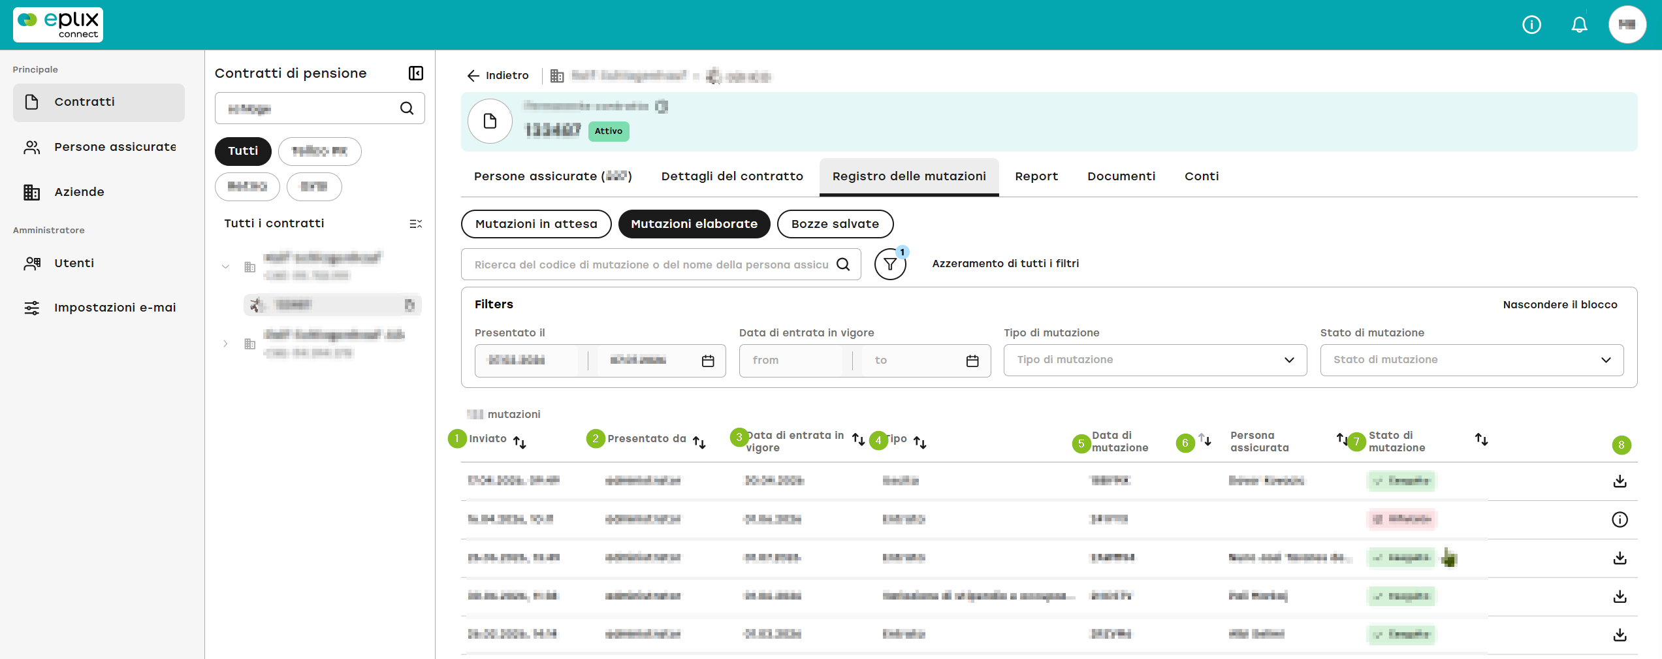The image size is (1662, 659).
Task: Open Data di entrata in vigore calendar
Action: coord(972,361)
